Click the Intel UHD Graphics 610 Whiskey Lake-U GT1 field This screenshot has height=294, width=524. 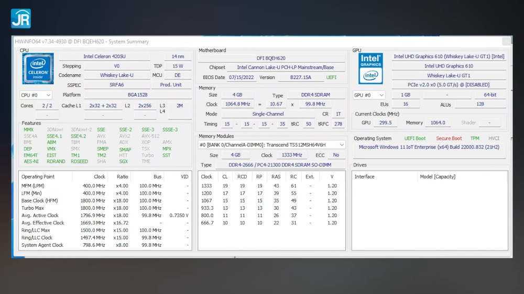tap(449, 56)
